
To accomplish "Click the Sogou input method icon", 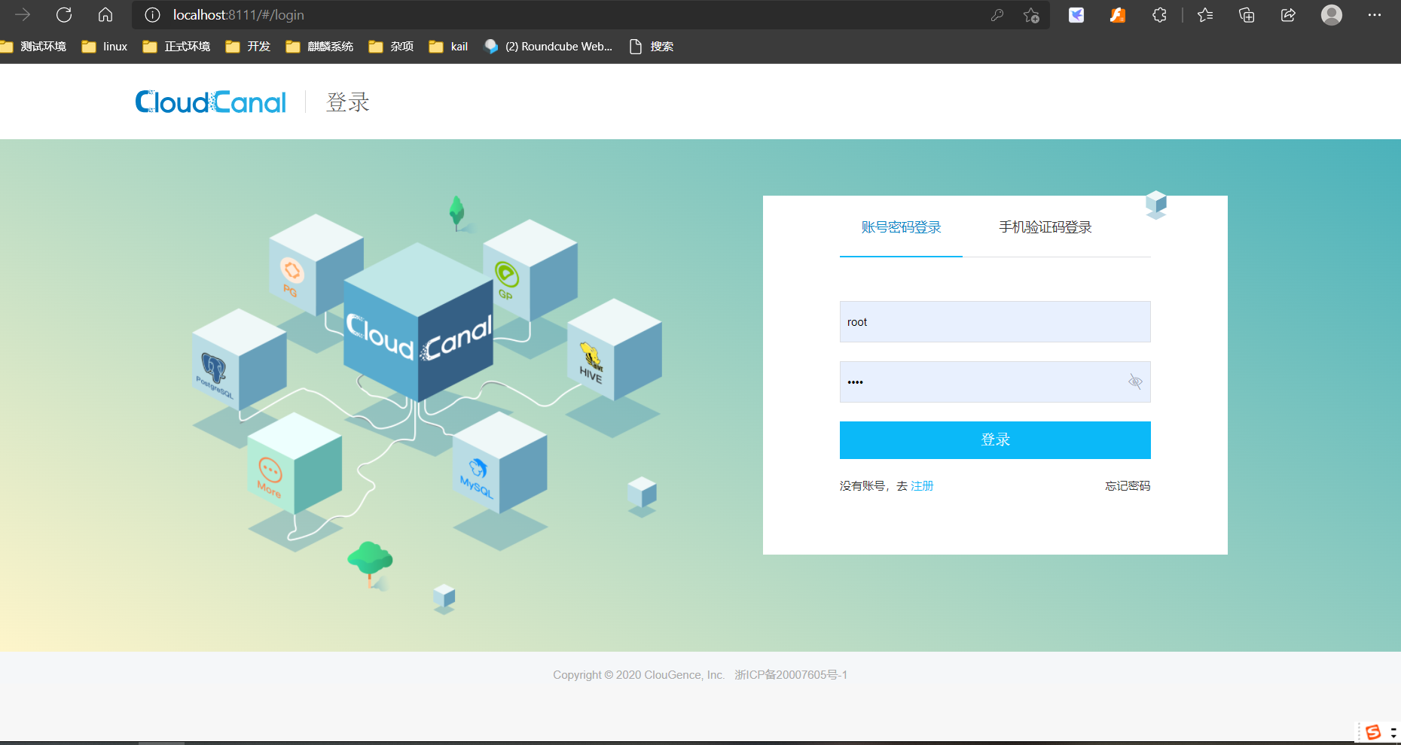I will 1373,732.
